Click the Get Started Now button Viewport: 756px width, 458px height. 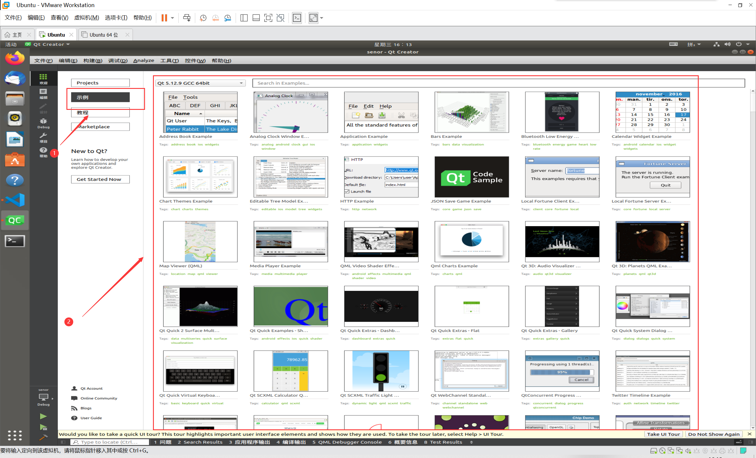(100, 179)
